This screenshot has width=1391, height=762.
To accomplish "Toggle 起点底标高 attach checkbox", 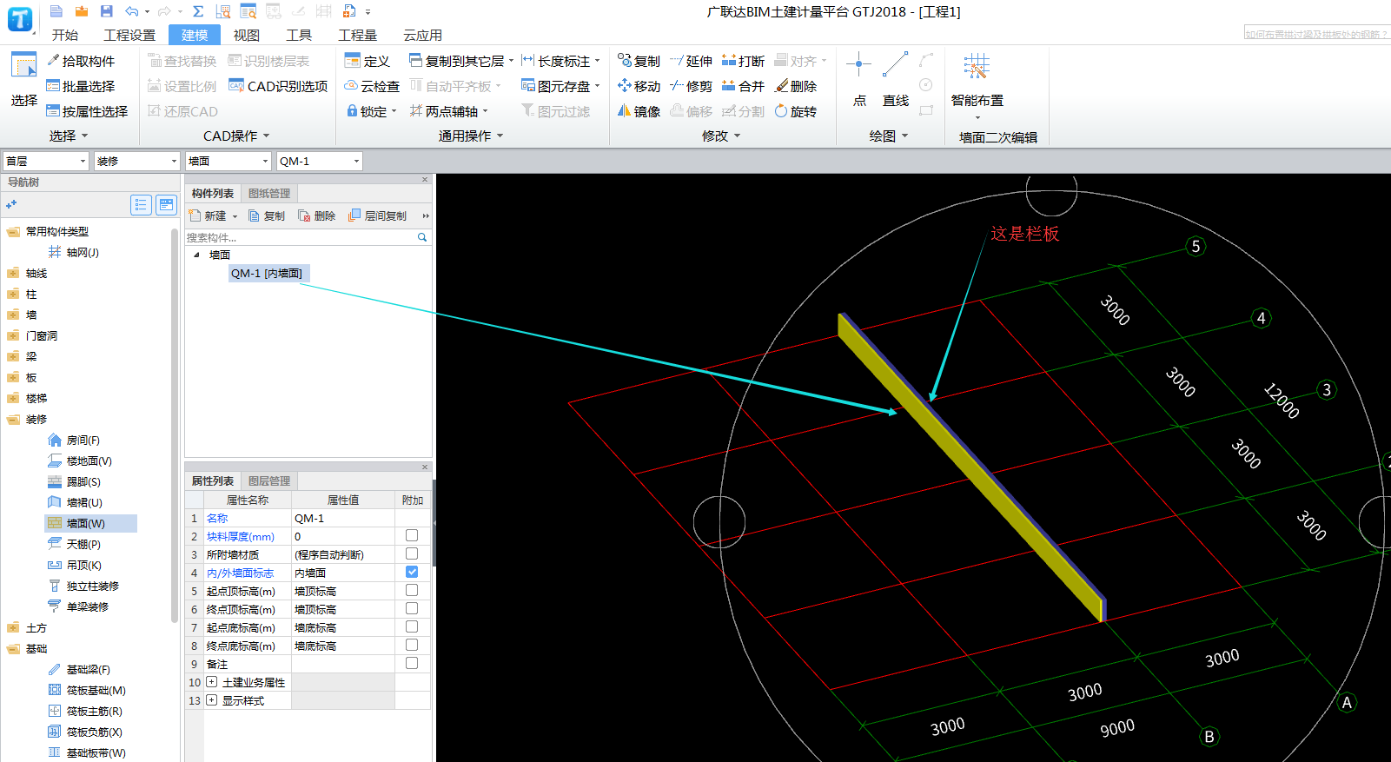I will pyautogui.click(x=412, y=626).
